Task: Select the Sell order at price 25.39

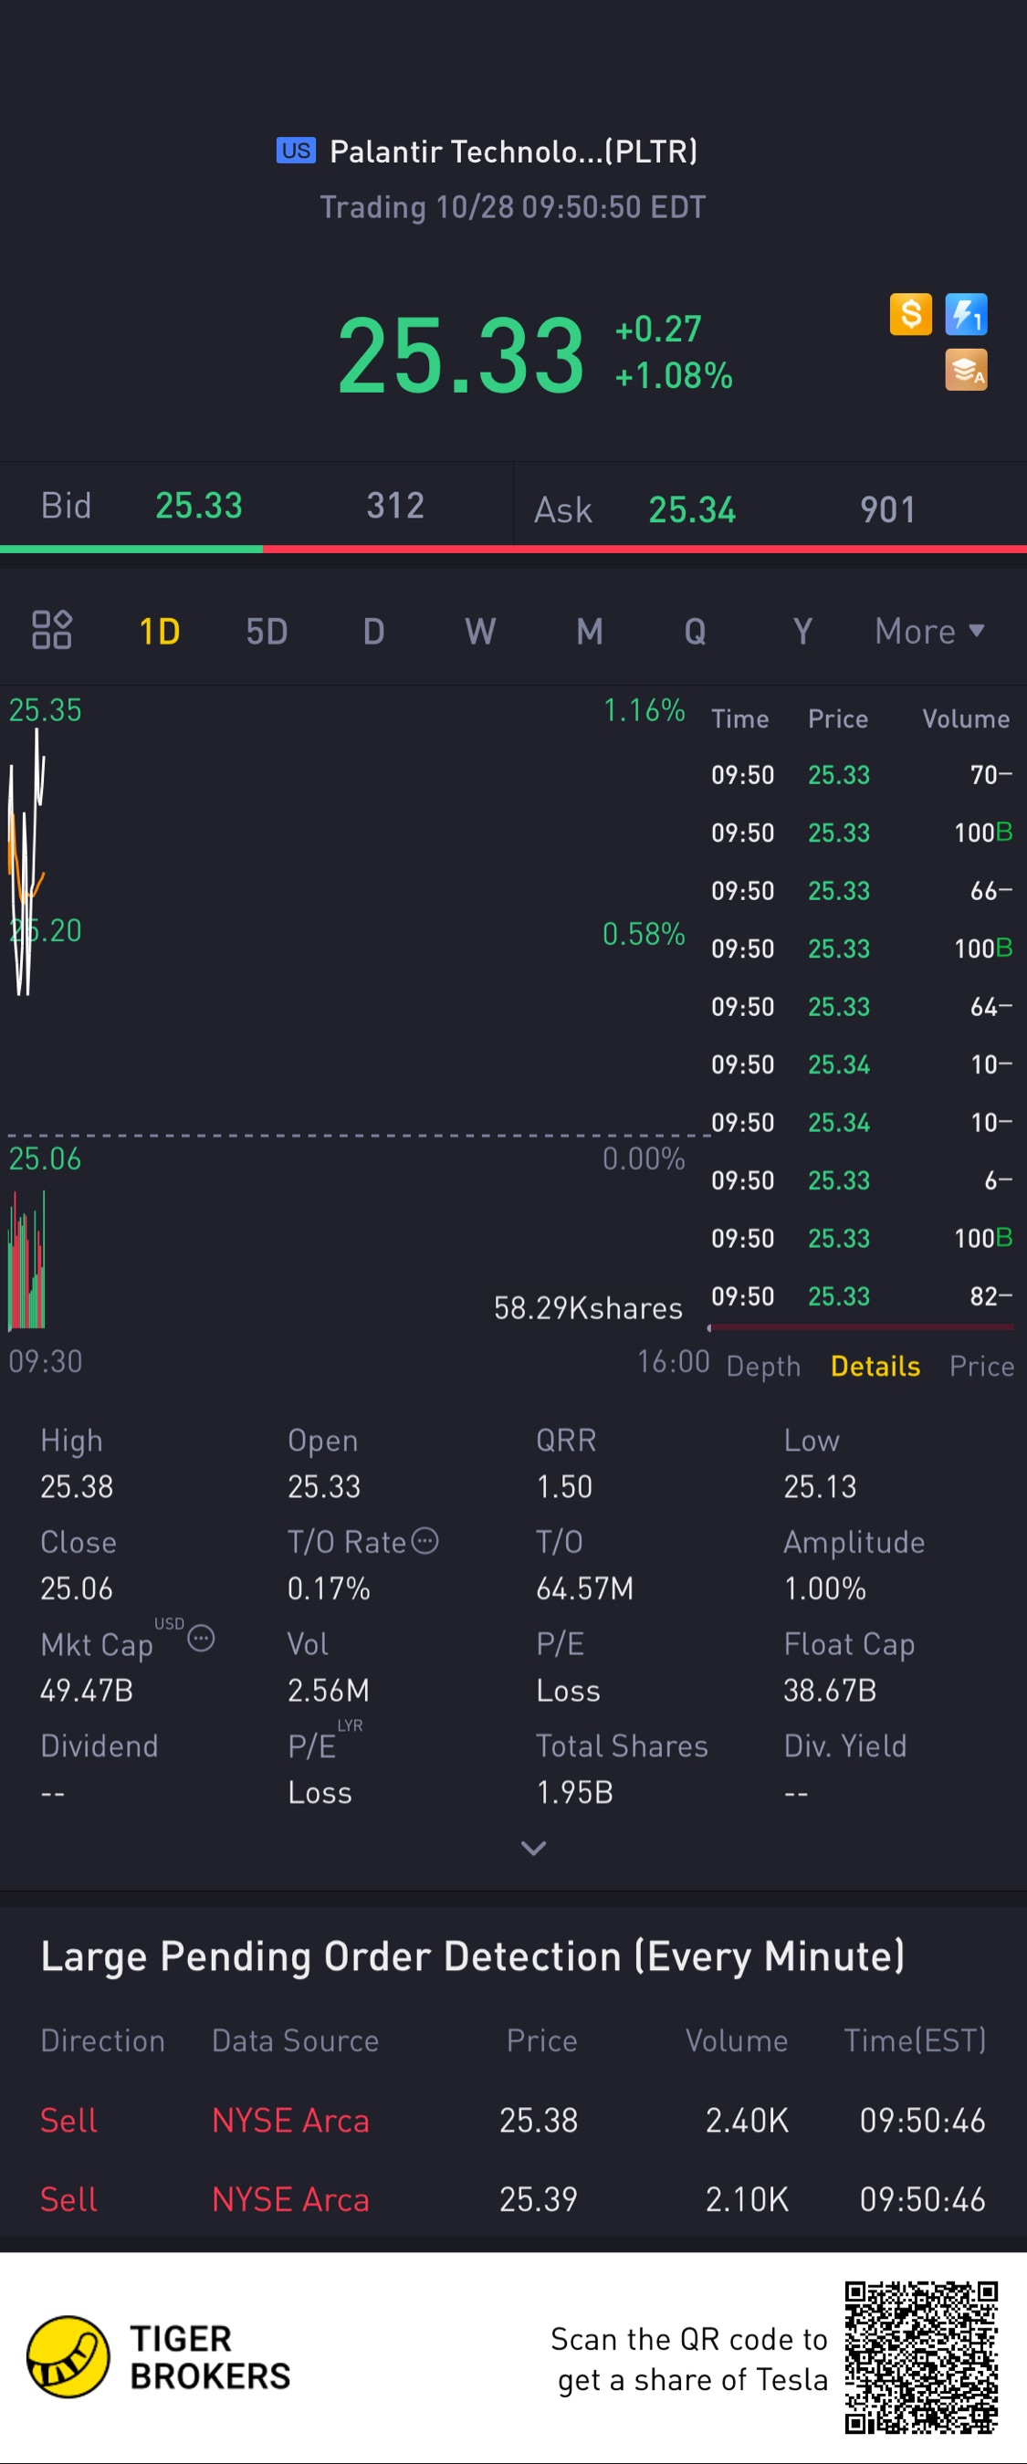Action: click(x=513, y=2199)
